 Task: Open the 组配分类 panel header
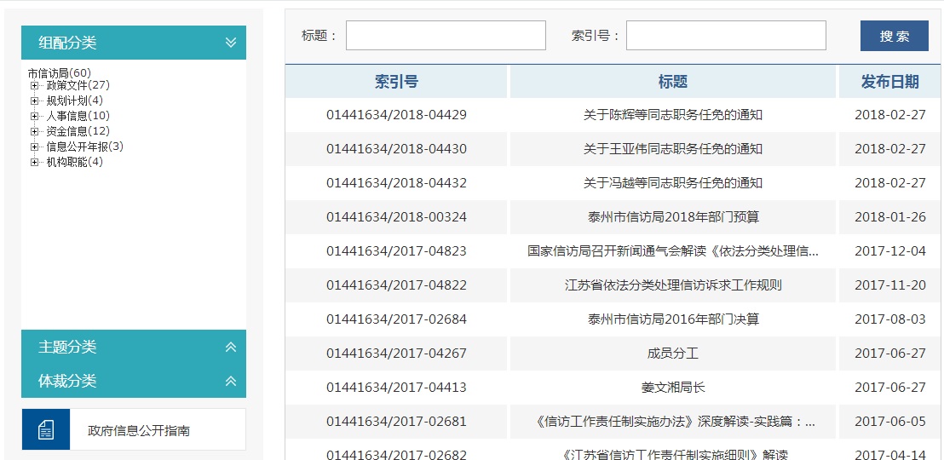click(x=134, y=43)
